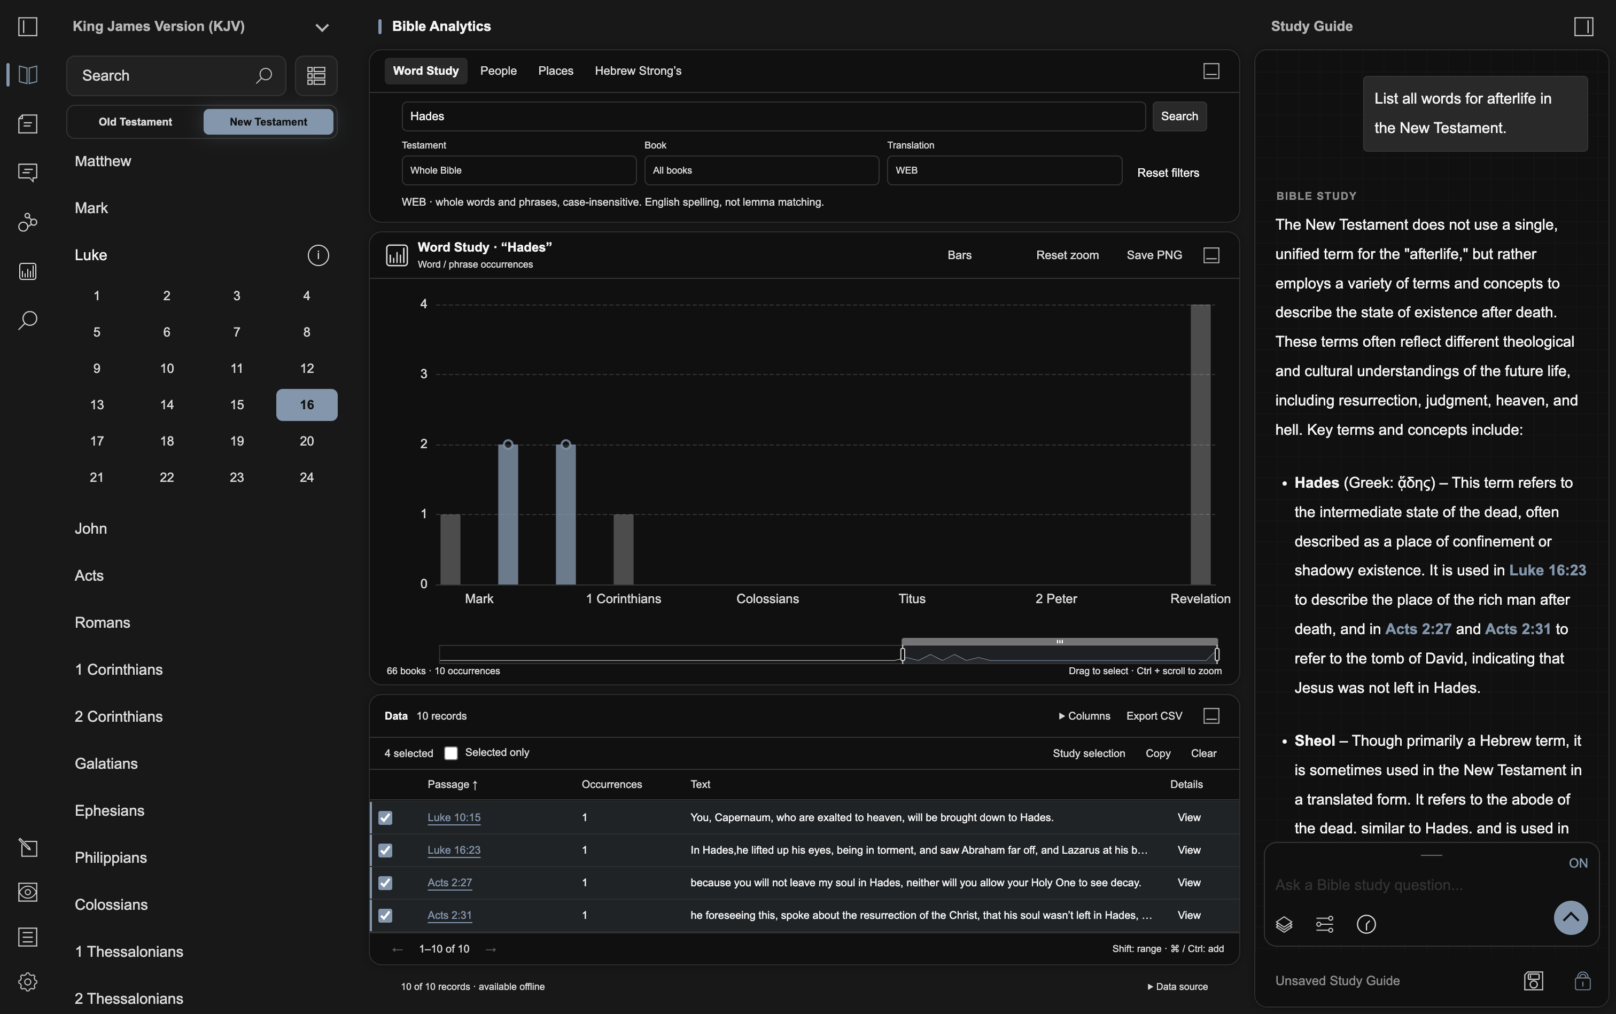Open the notes icon in left rail
Screen dimensions: 1616x1014
pos(27,123)
